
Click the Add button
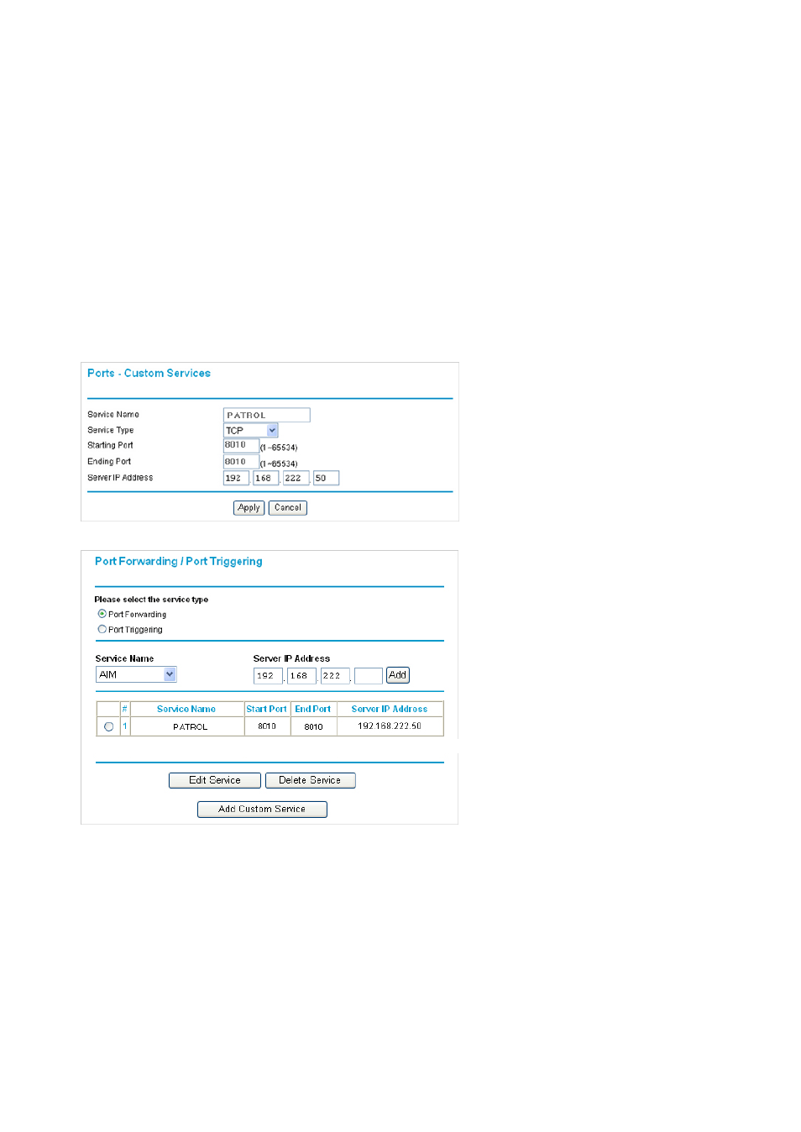398,675
